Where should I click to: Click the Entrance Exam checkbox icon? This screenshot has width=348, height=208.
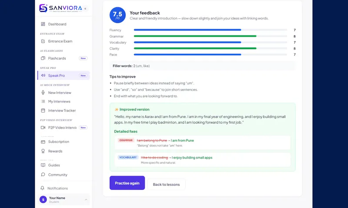pyautogui.click(x=43, y=41)
